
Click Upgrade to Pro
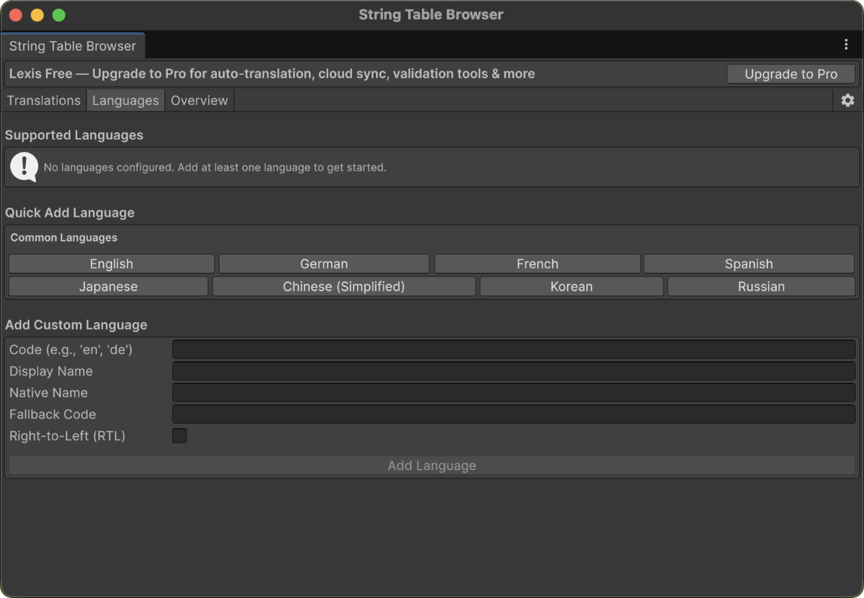[x=791, y=73]
